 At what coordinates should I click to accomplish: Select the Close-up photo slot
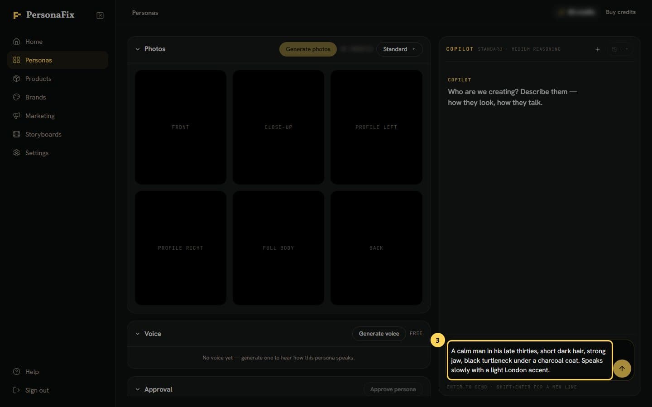pos(278,127)
